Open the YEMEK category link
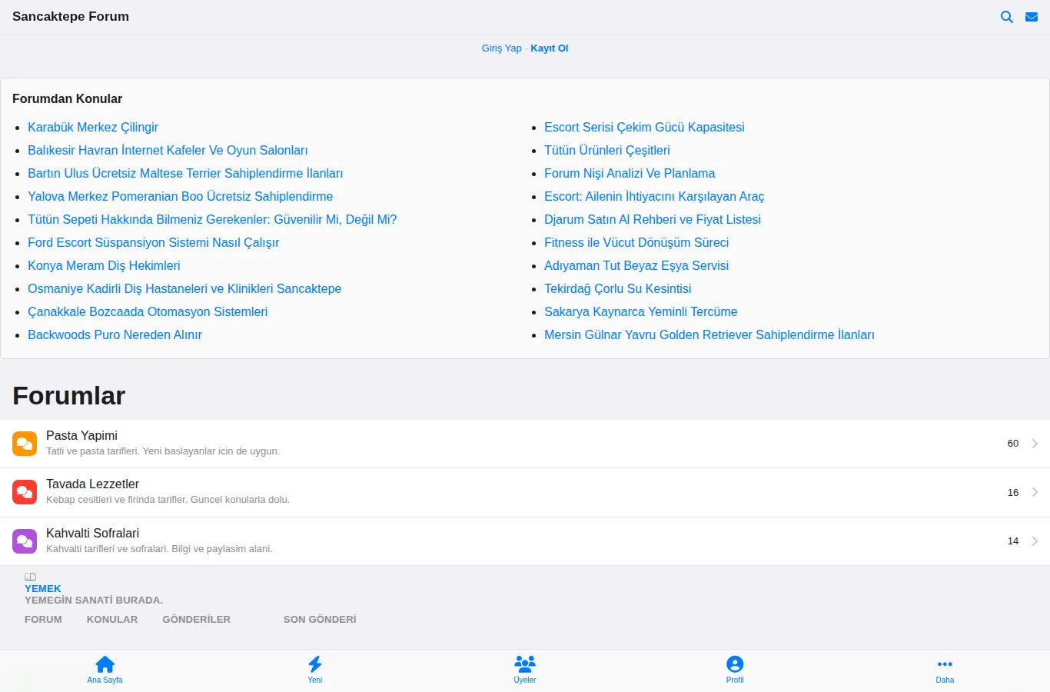Screen dimensions: 1050x692 (x=42, y=588)
